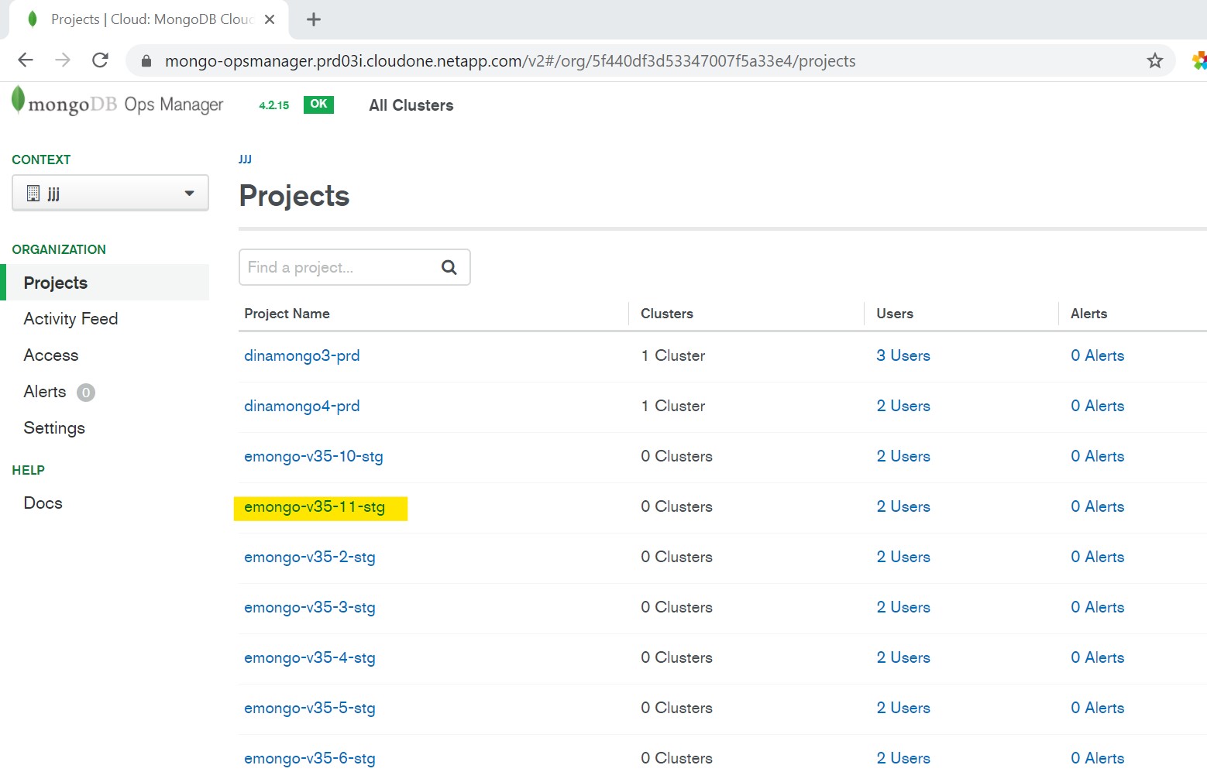Open Docs under Help
Viewport: 1207px width, 772px height.
(43, 503)
